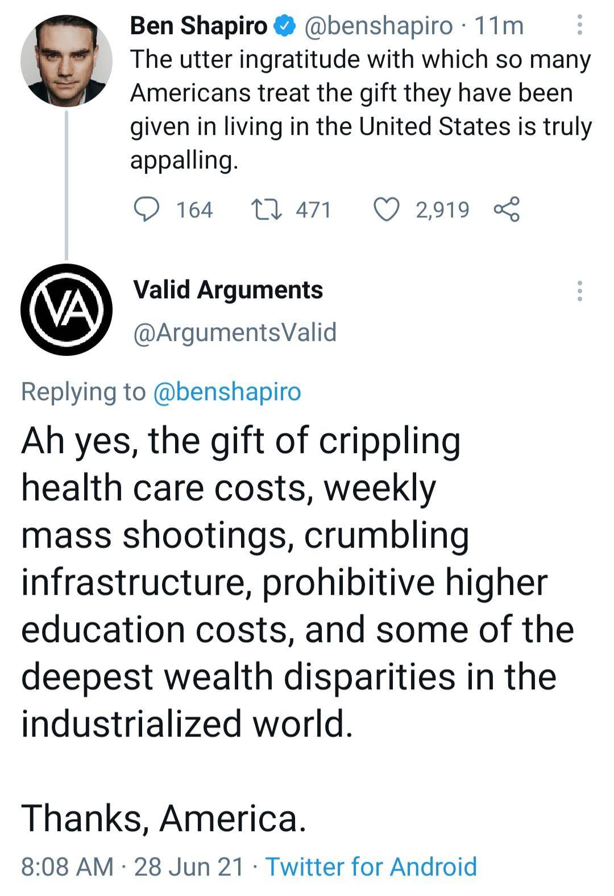Open the Valid Arguments VA logo avatar
The width and height of the screenshot is (614, 896).
point(67,310)
